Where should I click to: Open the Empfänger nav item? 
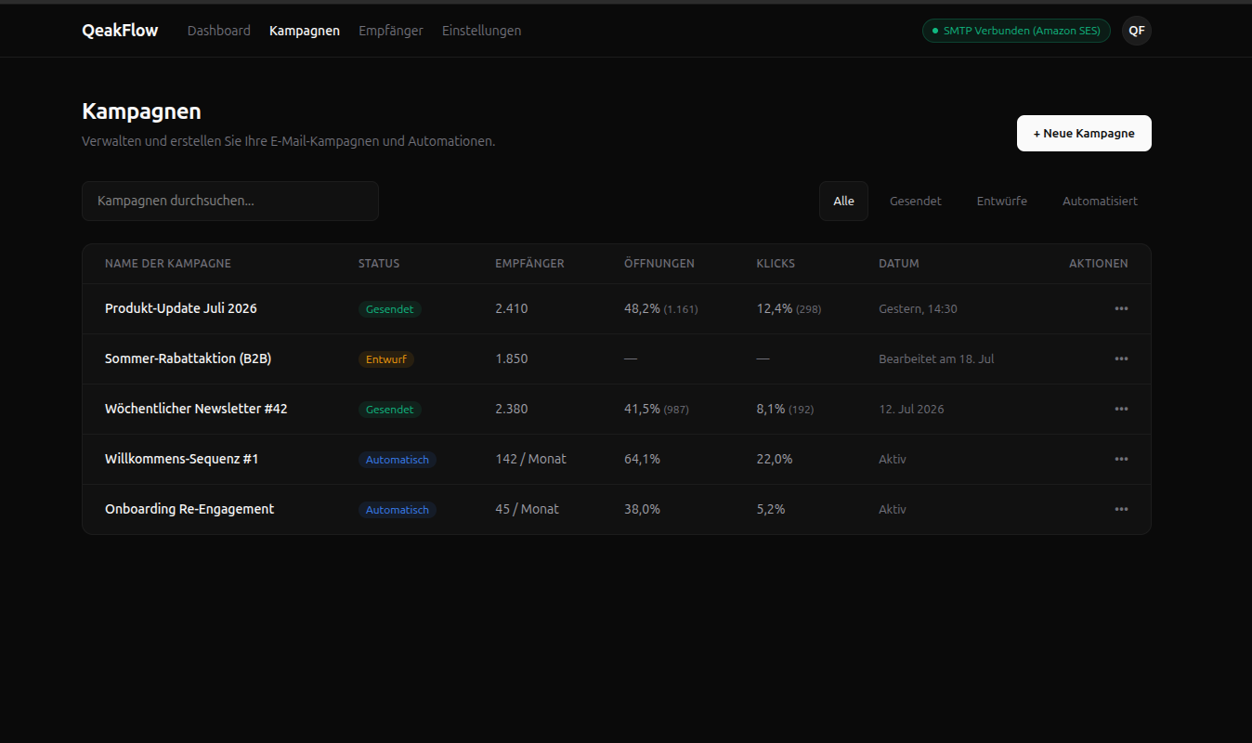(x=391, y=31)
